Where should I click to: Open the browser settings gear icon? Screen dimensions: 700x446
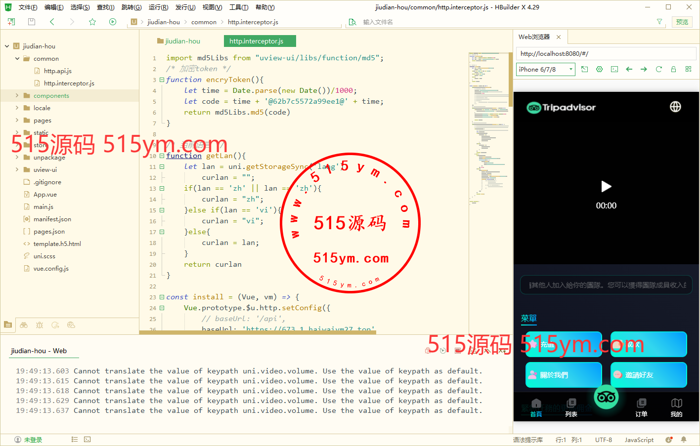coord(599,69)
